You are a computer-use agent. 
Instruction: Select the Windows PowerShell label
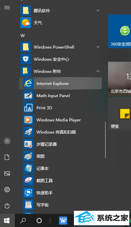tap(54, 47)
